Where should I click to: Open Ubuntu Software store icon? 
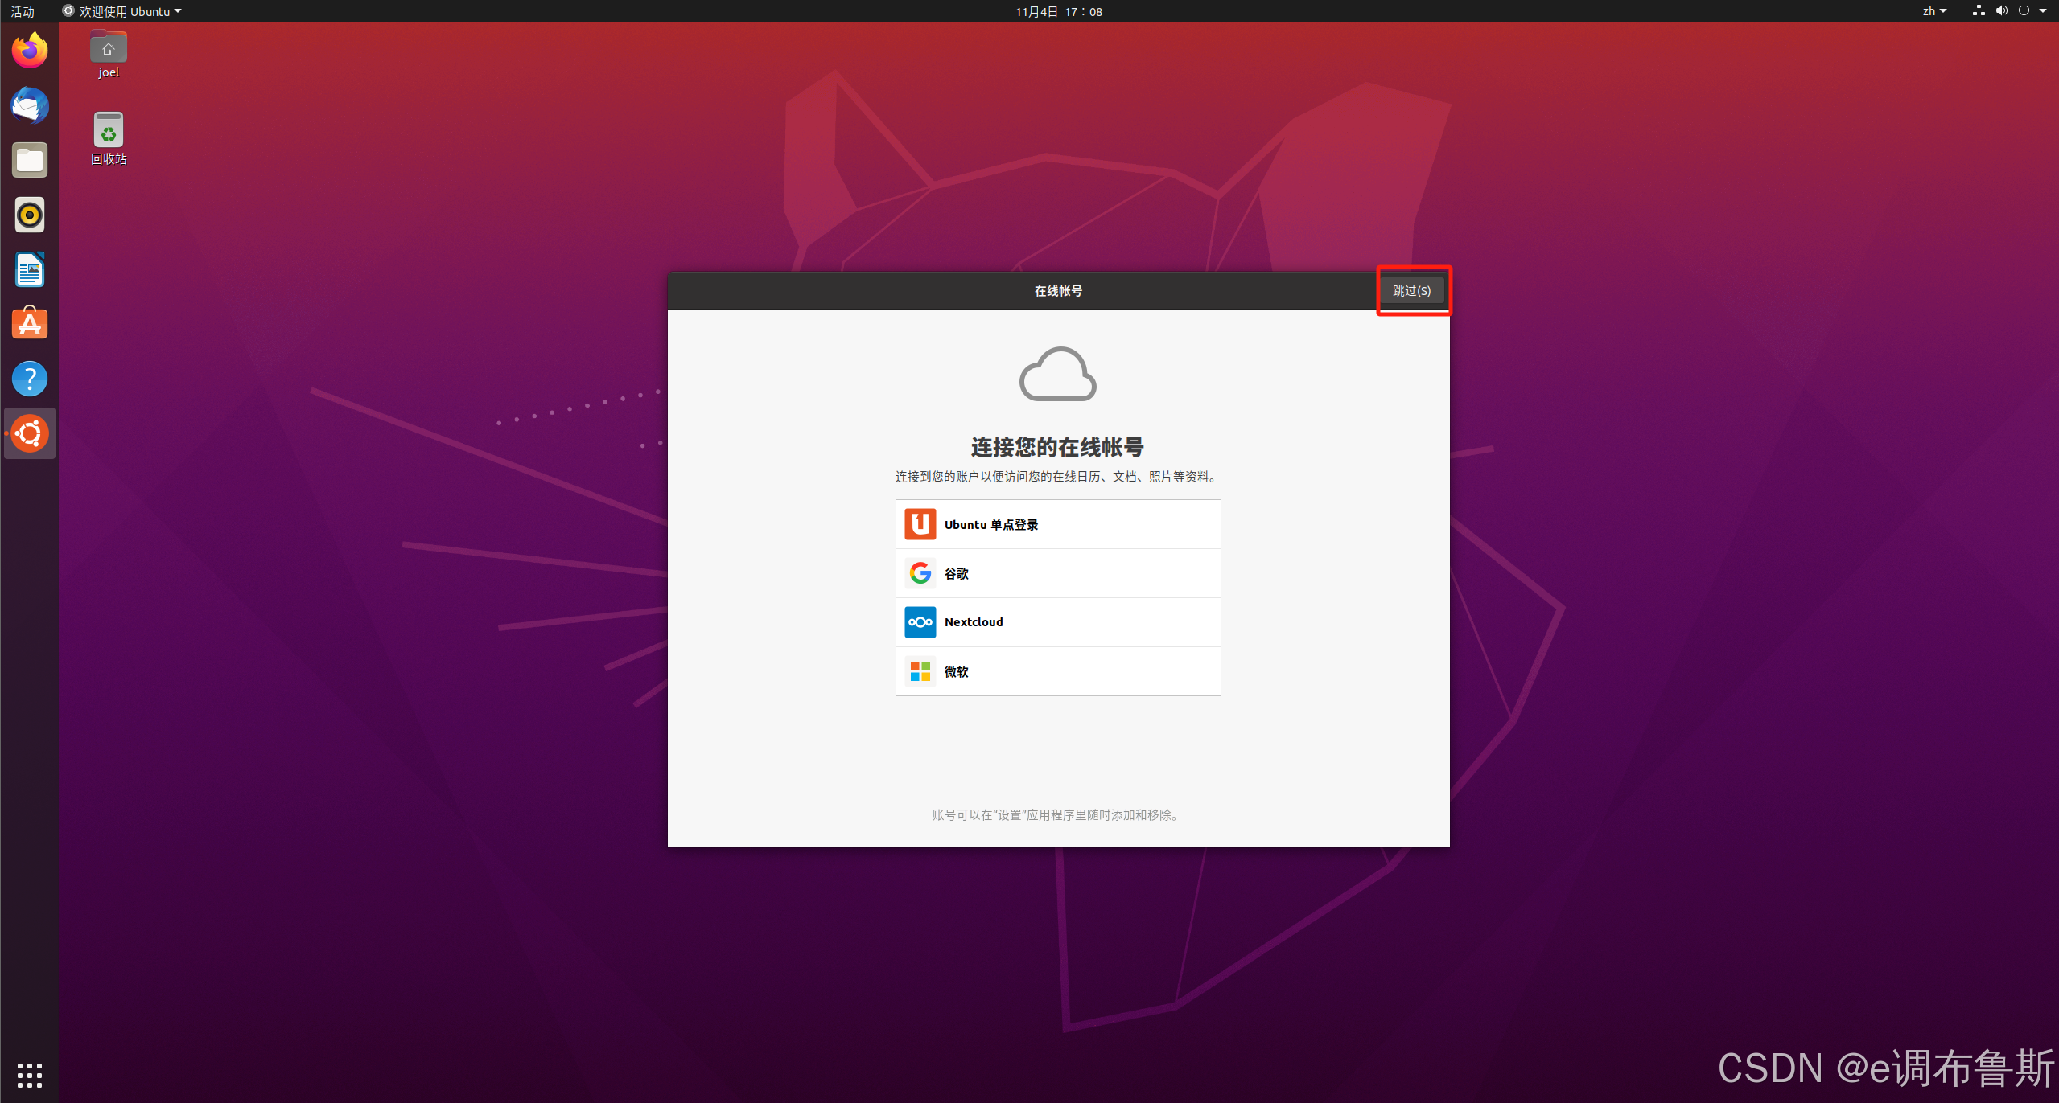coord(30,324)
